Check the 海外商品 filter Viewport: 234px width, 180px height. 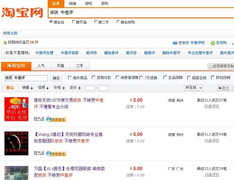point(69,78)
